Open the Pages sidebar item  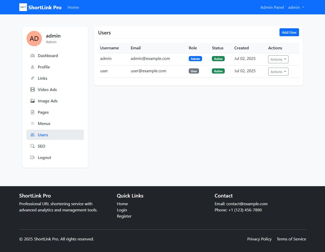55,112
